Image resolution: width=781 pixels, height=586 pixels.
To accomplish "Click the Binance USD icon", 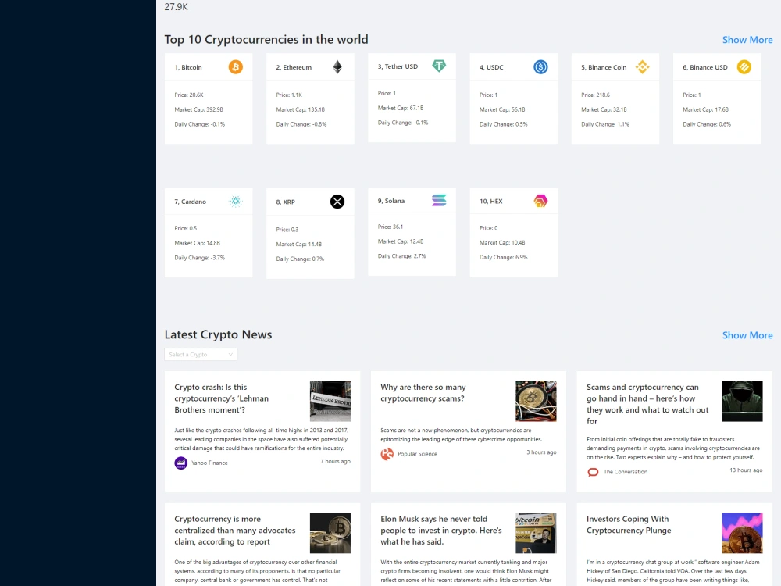I will coord(744,66).
